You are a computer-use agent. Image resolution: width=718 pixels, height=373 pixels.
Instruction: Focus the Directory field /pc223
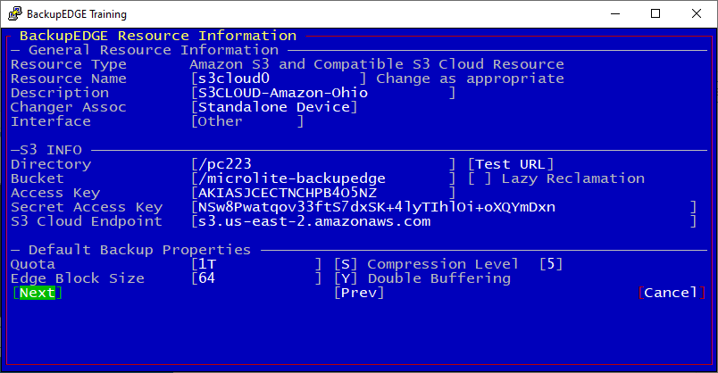(322, 164)
